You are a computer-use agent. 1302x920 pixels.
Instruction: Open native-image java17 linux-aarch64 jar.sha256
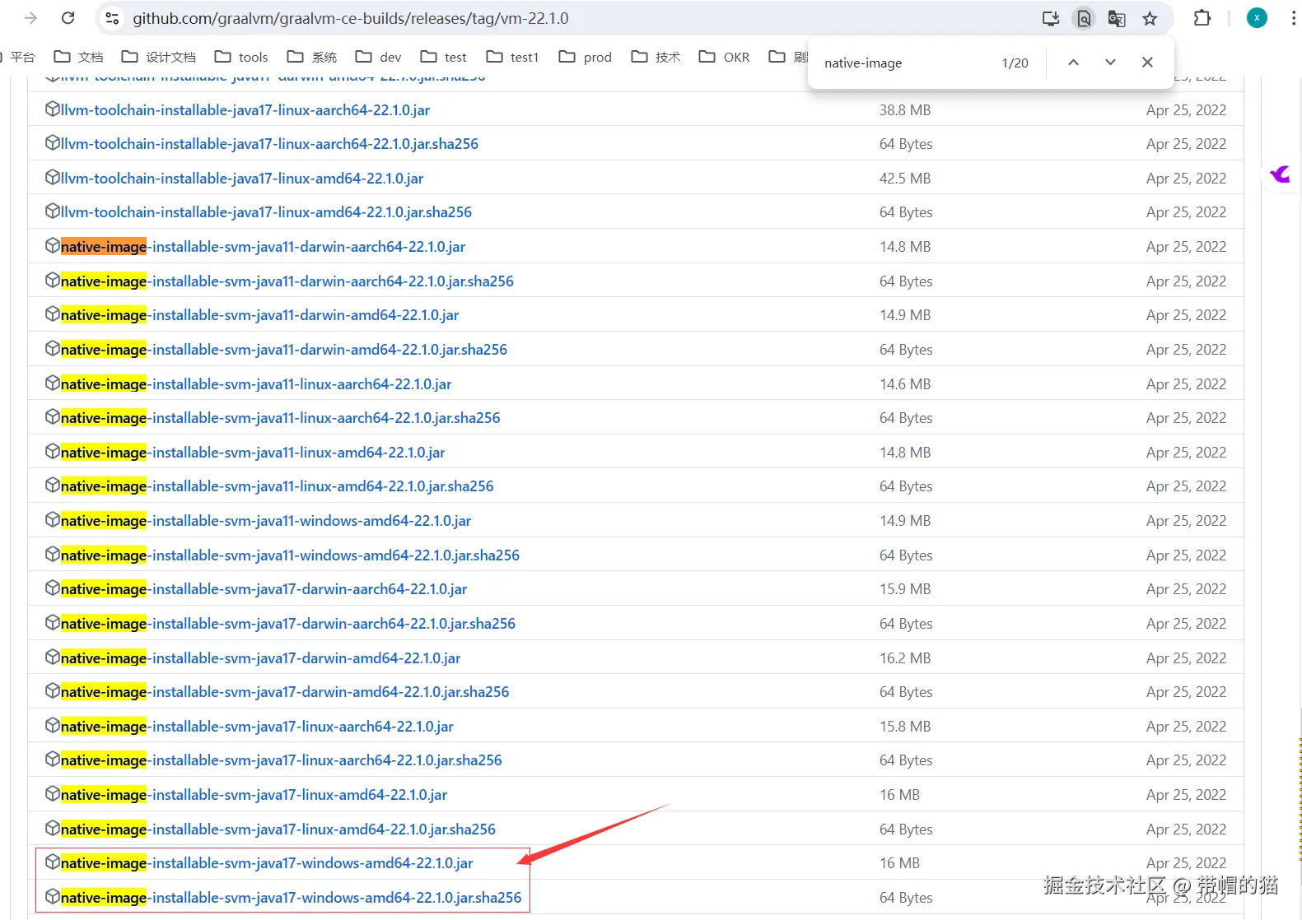point(282,760)
